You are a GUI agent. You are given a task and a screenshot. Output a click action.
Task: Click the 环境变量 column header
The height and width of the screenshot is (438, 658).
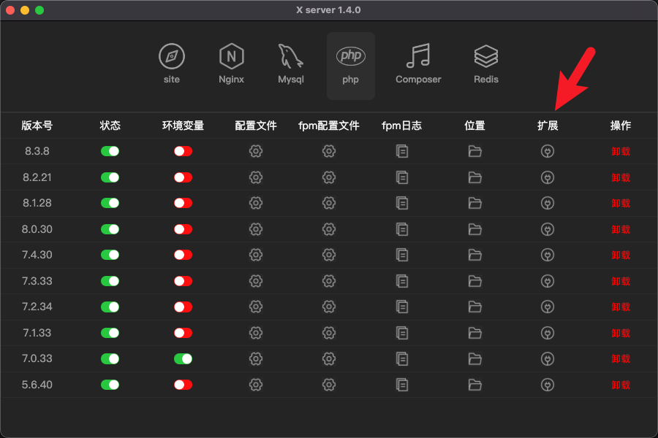[x=183, y=126]
